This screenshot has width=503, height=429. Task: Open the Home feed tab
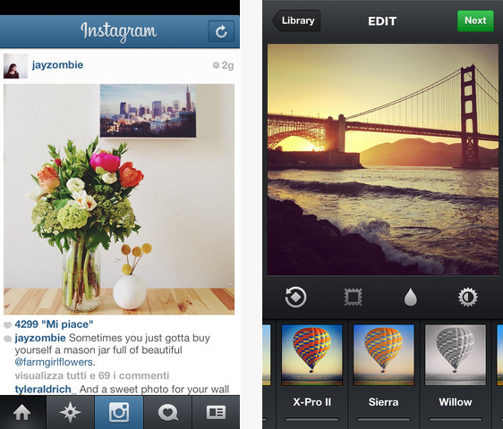tap(22, 412)
